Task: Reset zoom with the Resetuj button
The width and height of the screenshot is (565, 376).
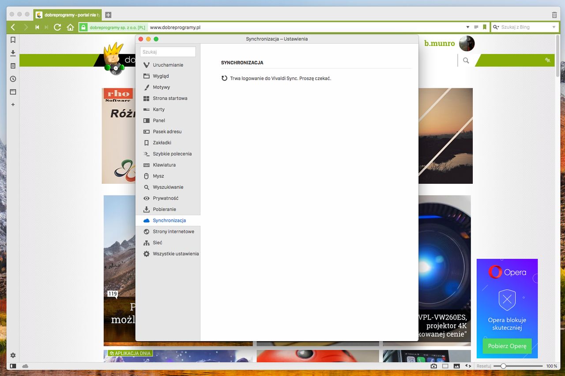Action: coord(484,366)
